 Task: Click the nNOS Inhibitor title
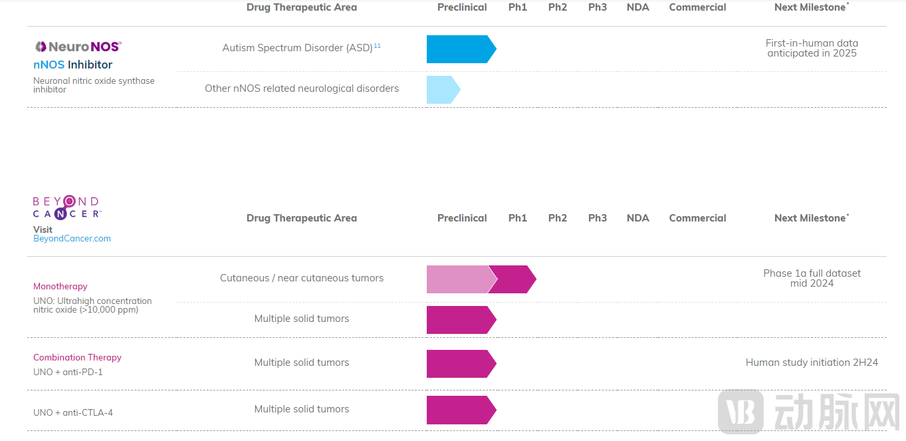pos(72,65)
